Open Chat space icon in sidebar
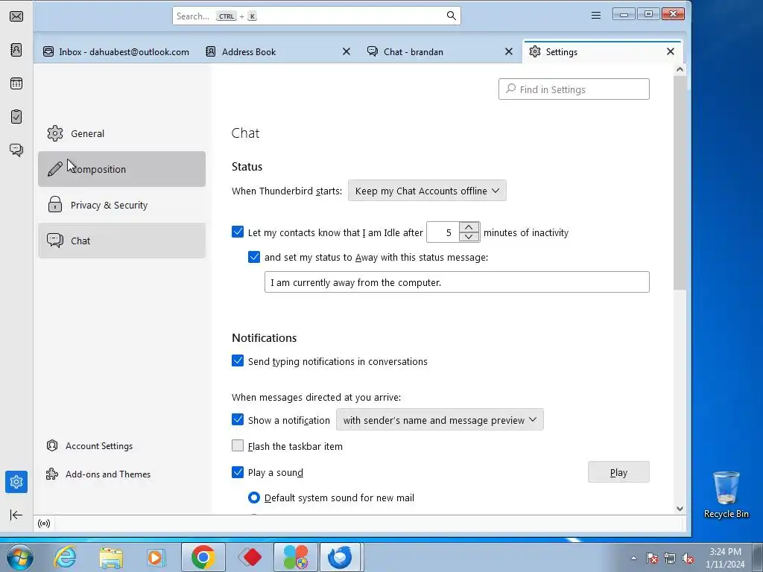This screenshot has height=572, width=763. [x=16, y=150]
